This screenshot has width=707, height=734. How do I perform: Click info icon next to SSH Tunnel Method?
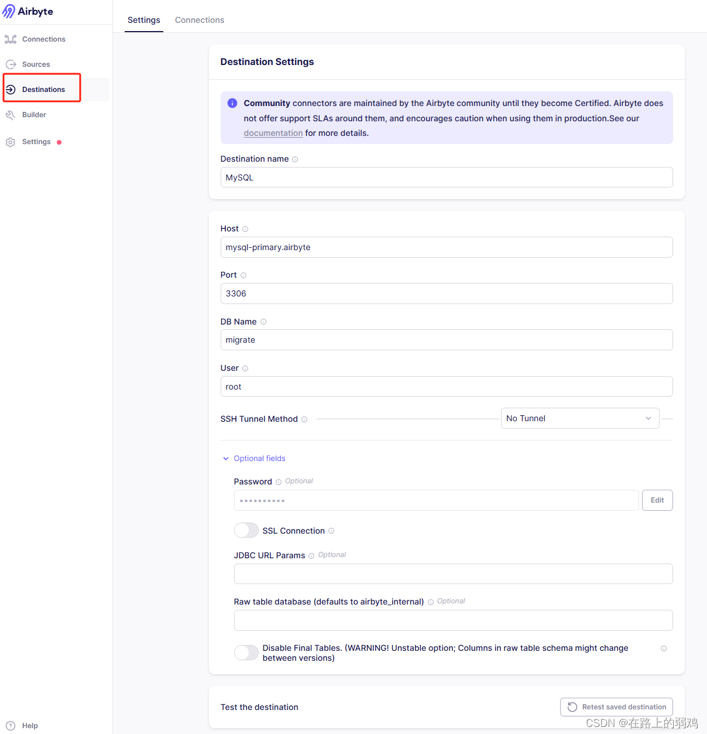coord(304,419)
